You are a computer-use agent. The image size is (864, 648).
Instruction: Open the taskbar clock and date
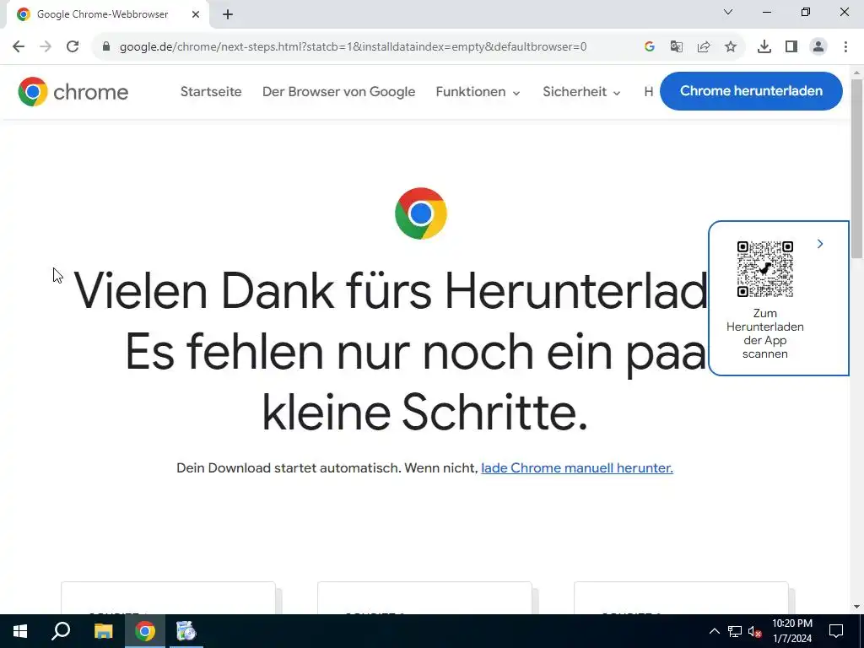click(791, 631)
